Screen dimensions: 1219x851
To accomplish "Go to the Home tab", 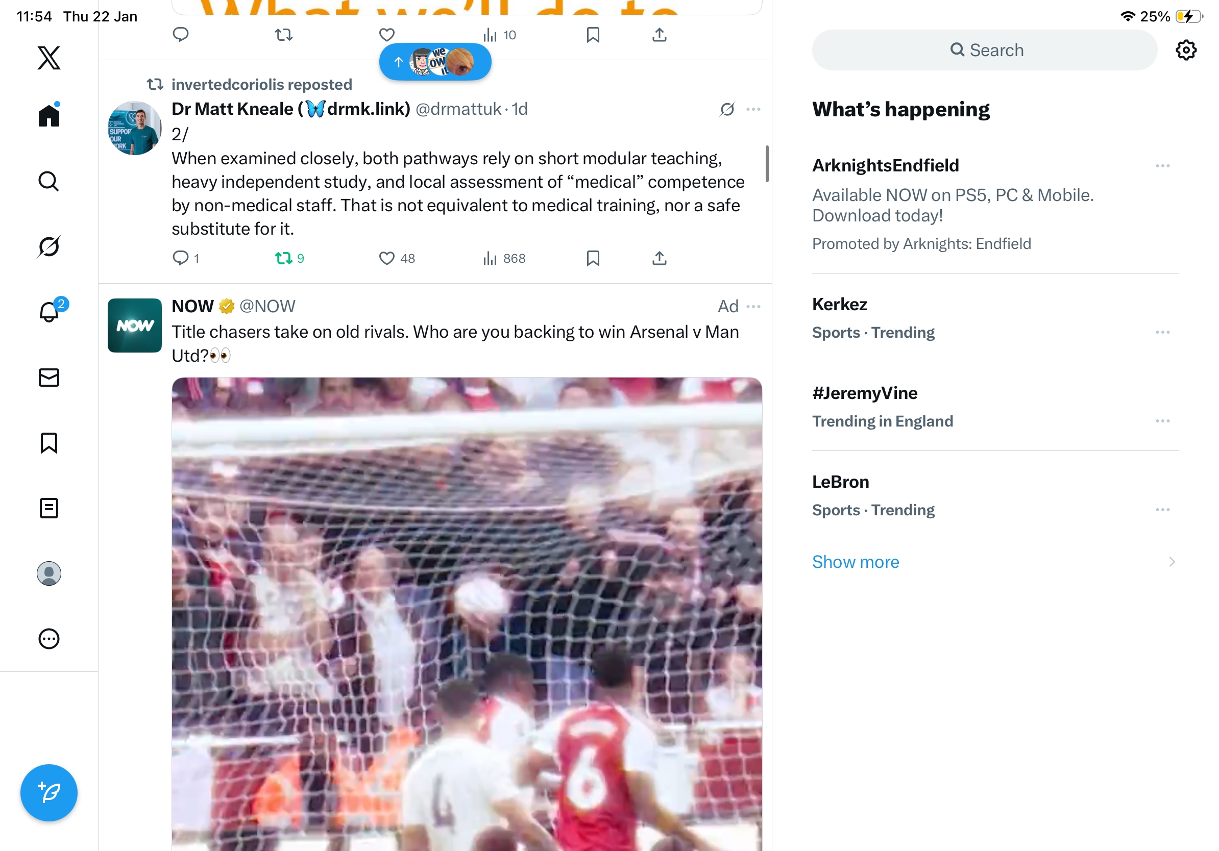I will point(49,115).
